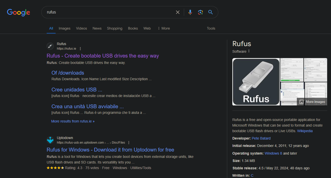Open options menu for Uptodown result
The height and width of the screenshot is (178, 331).
tap(129, 143)
